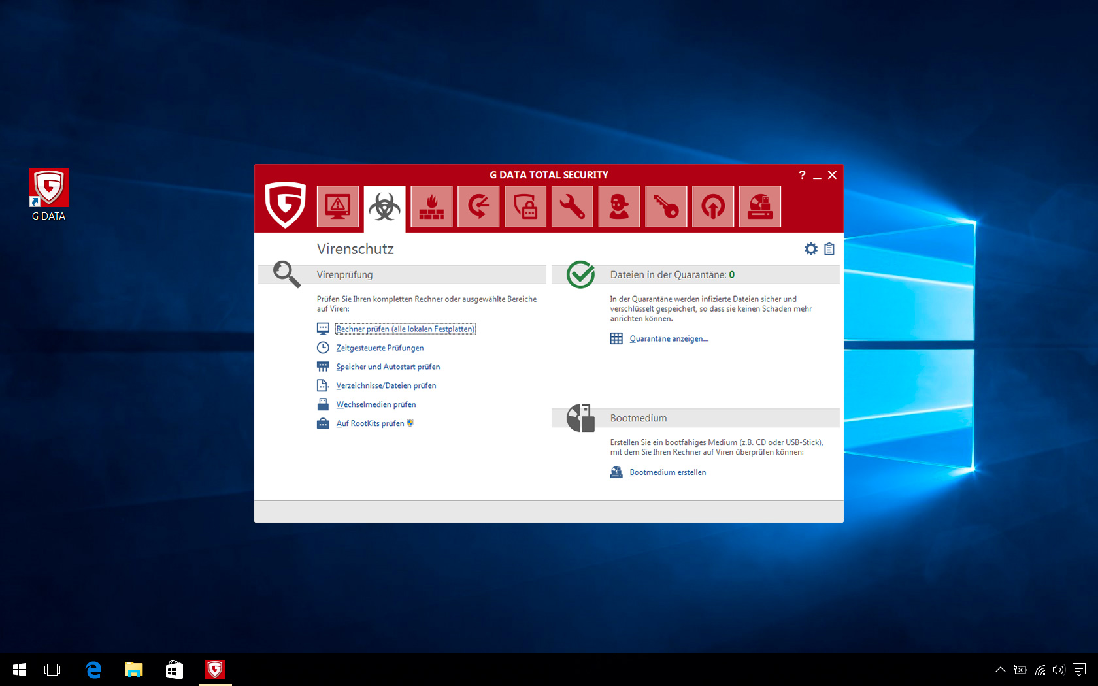The height and width of the screenshot is (686, 1098).
Task: Open the Autostart Manager power-arrow tab
Action: pos(713,206)
